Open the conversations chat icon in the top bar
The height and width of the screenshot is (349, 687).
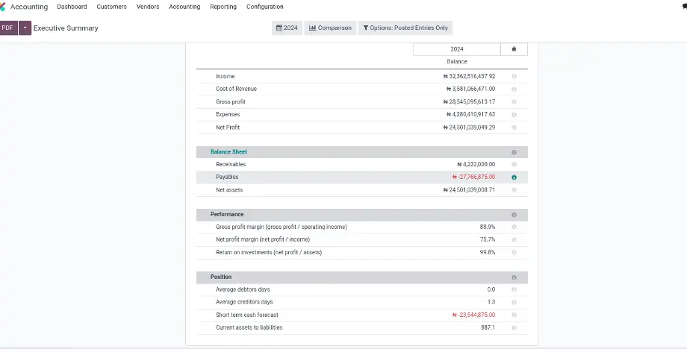pos(684,7)
